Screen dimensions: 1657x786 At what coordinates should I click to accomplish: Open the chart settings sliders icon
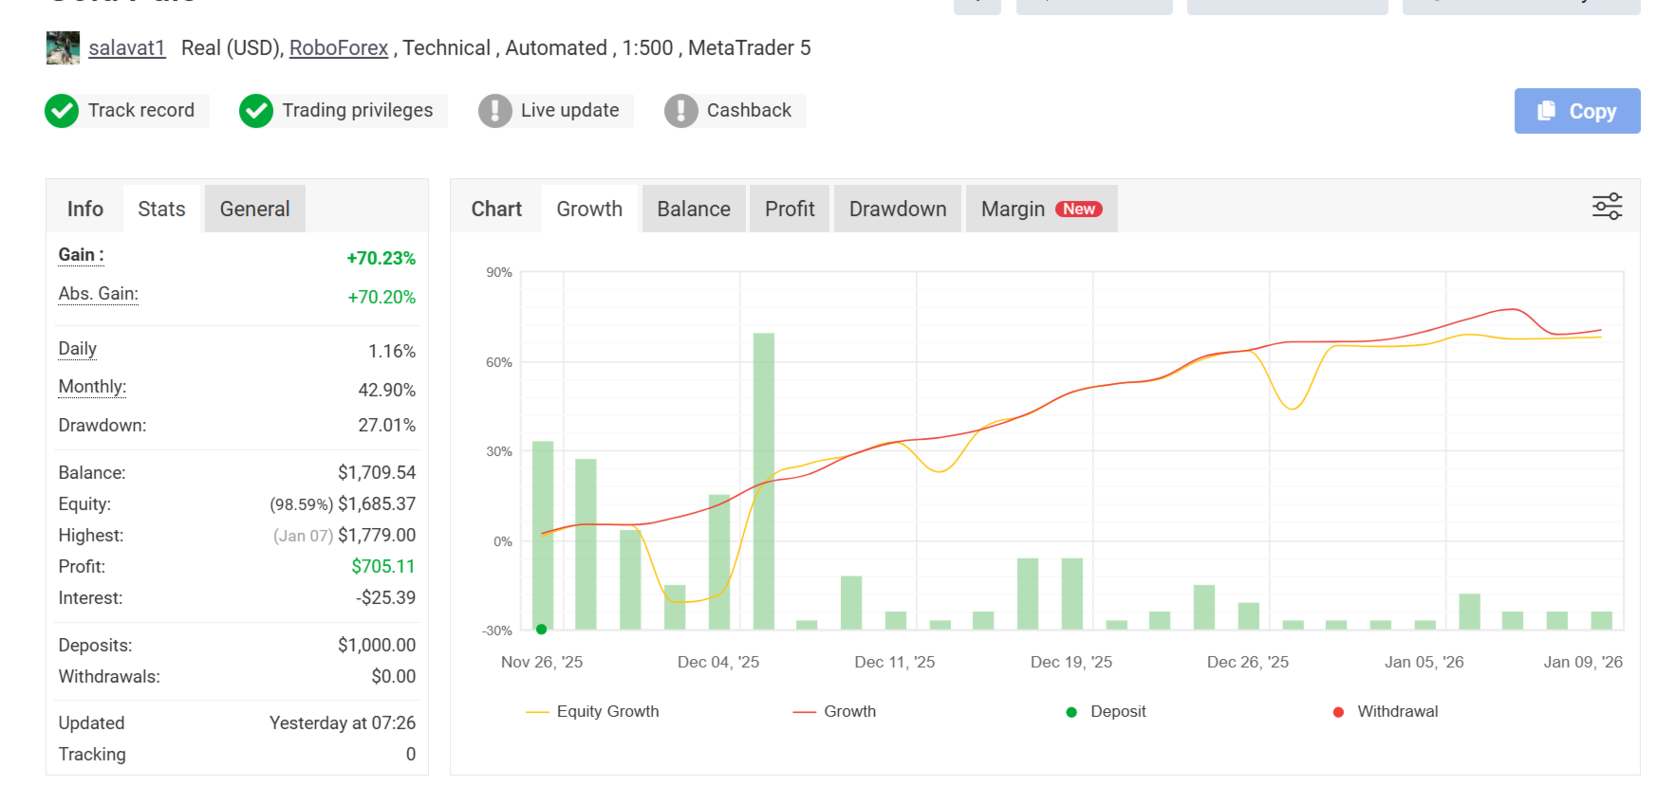point(1607,207)
